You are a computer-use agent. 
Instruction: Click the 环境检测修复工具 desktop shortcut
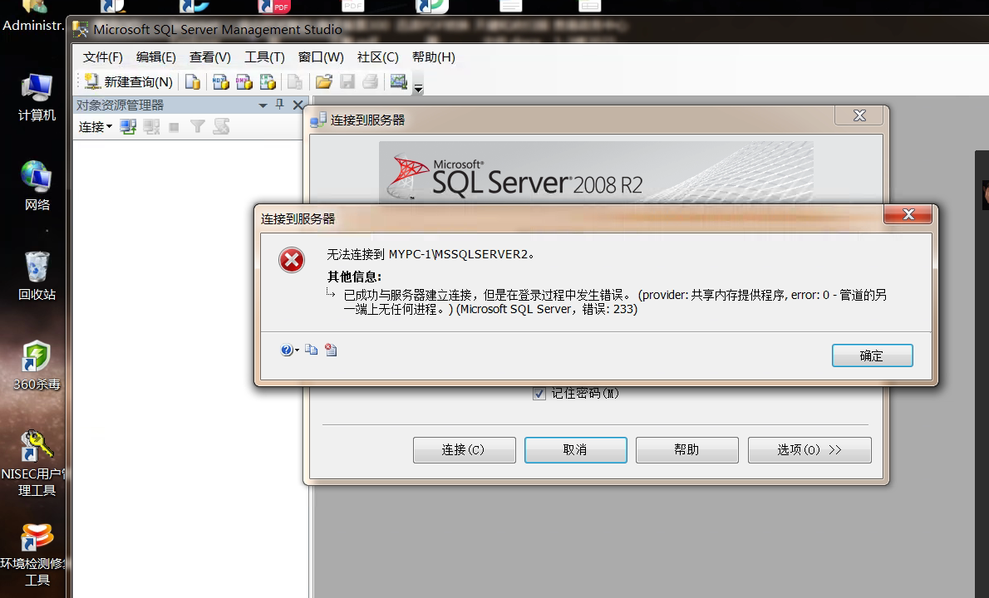click(x=35, y=555)
